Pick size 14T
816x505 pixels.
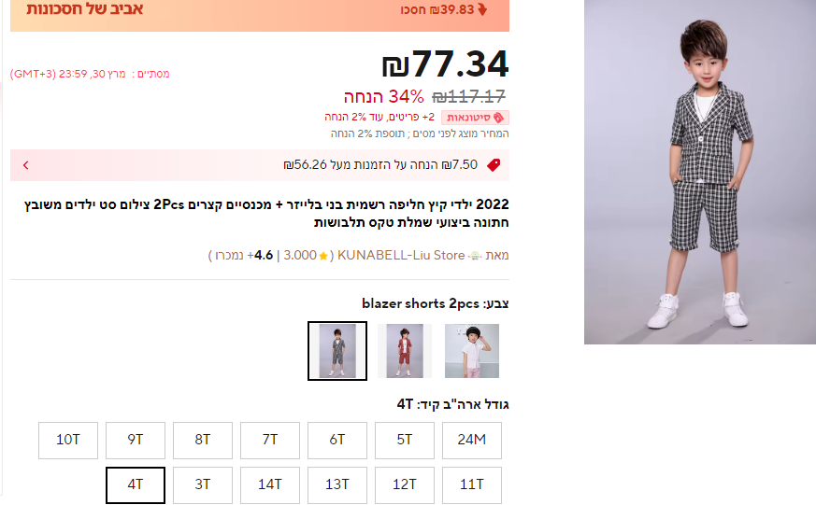click(270, 484)
